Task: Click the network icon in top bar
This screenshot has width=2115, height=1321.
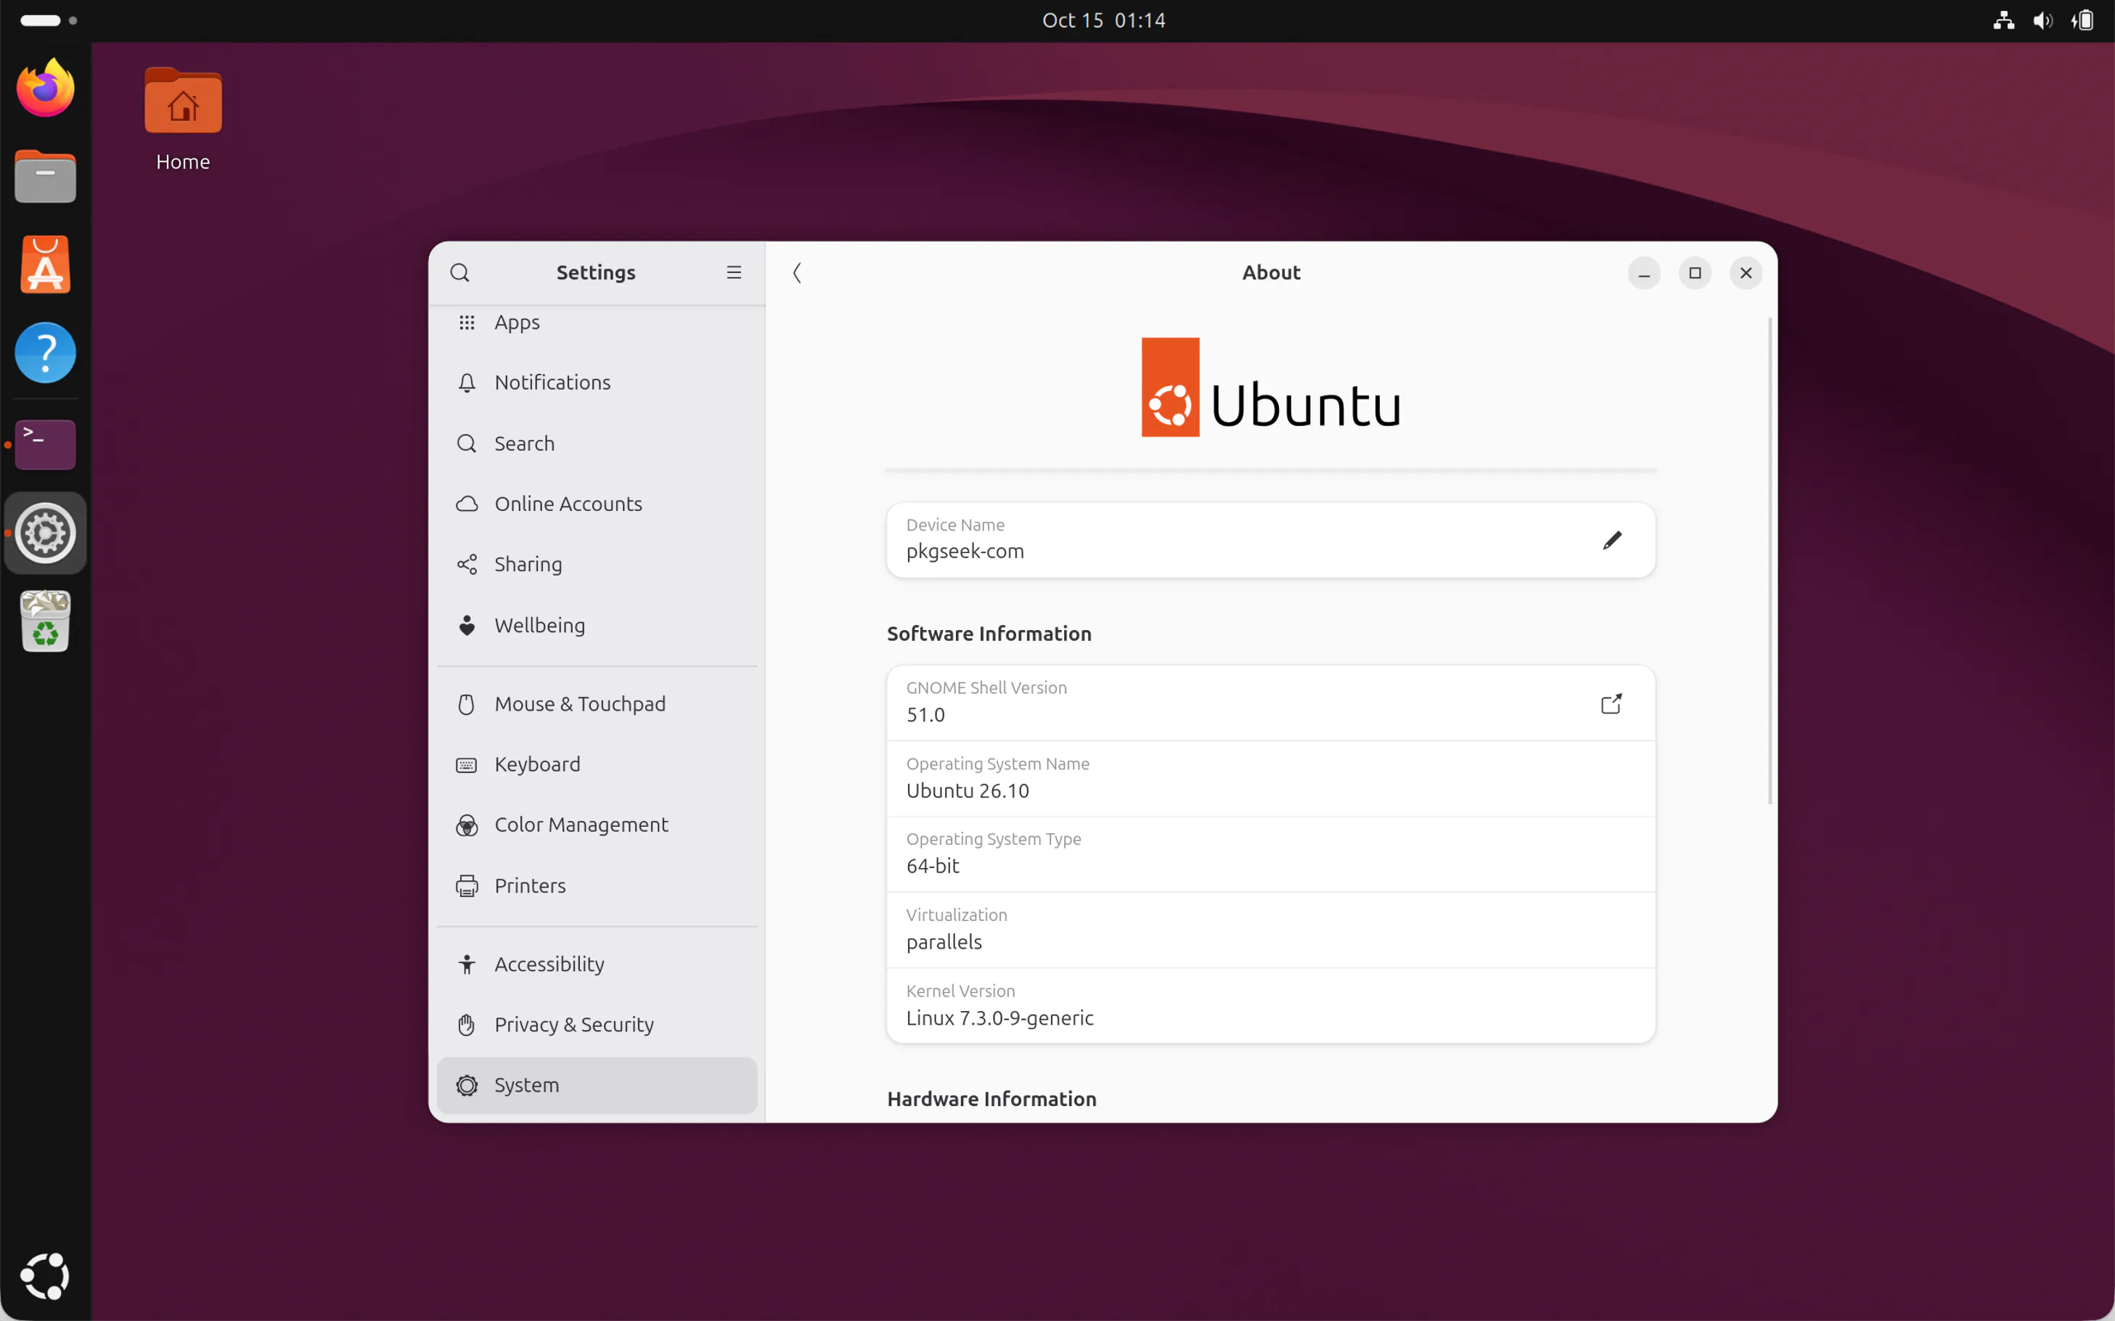Action: coord(2003,20)
